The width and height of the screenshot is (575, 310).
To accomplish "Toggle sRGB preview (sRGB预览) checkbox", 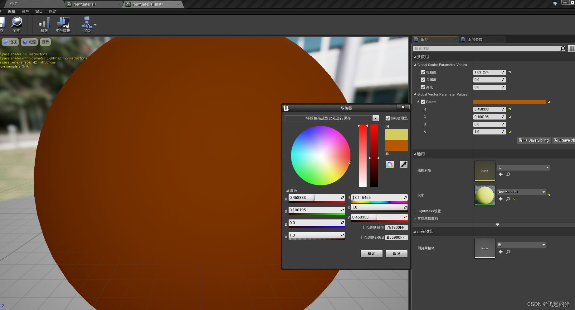I will [388, 118].
